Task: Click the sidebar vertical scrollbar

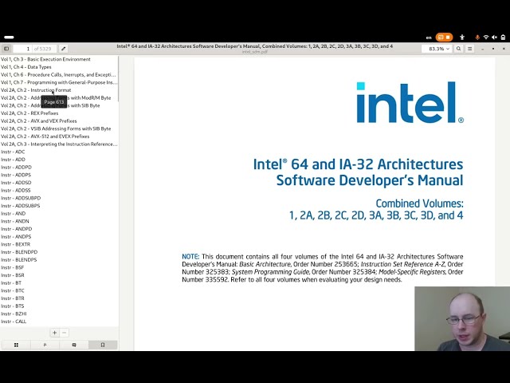Action: pos(119,79)
